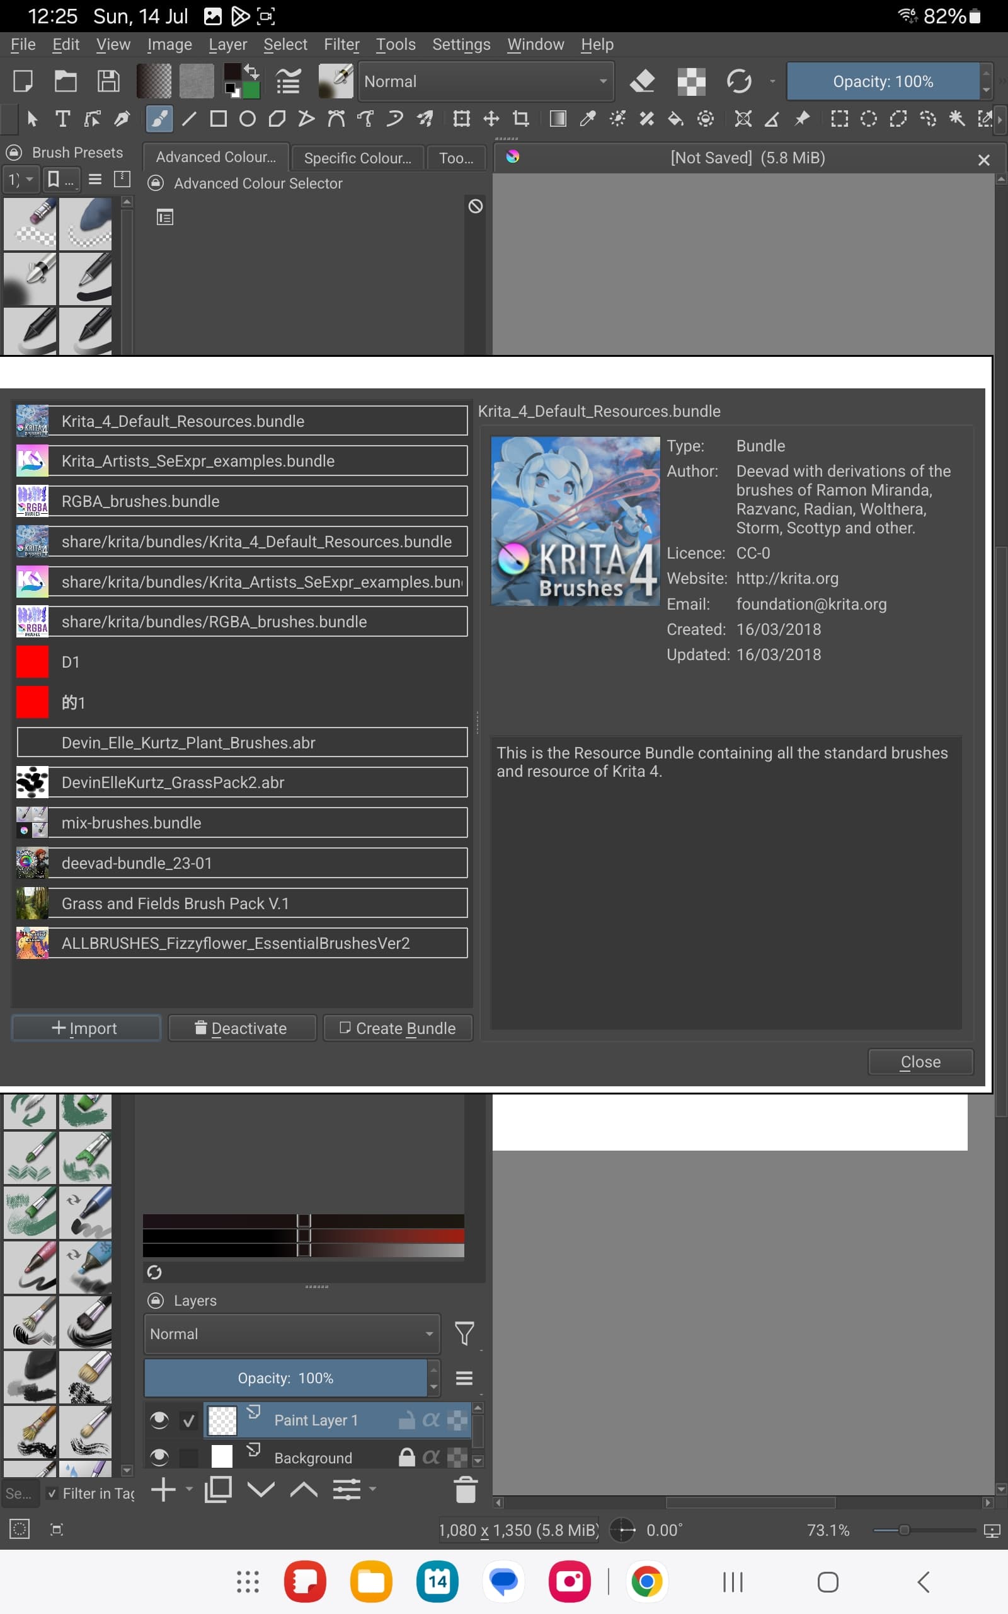Screen dimensions: 1008x1614
Task: Click the Import button
Action: click(86, 1028)
